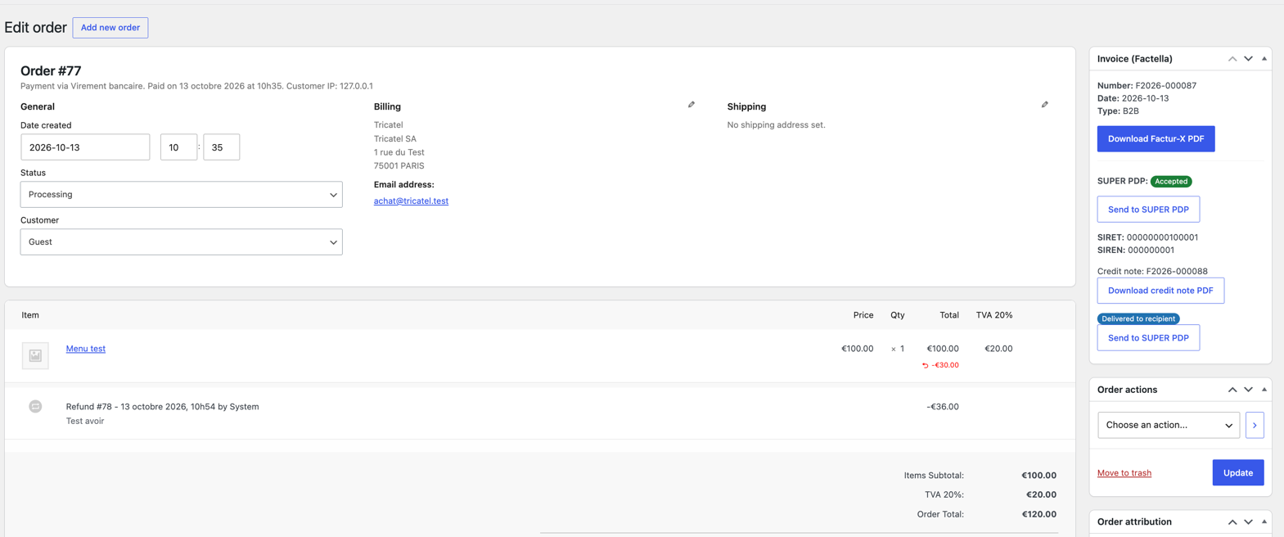
Task: Click Add new order button
Action: 110,28
